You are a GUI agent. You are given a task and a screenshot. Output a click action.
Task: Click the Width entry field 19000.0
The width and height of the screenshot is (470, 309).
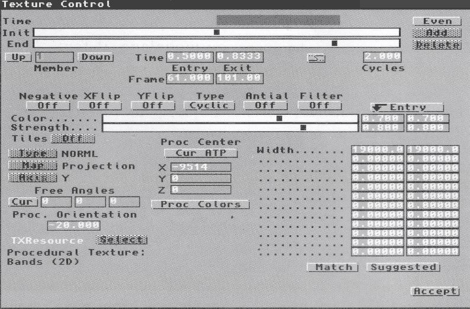[378, 149]
